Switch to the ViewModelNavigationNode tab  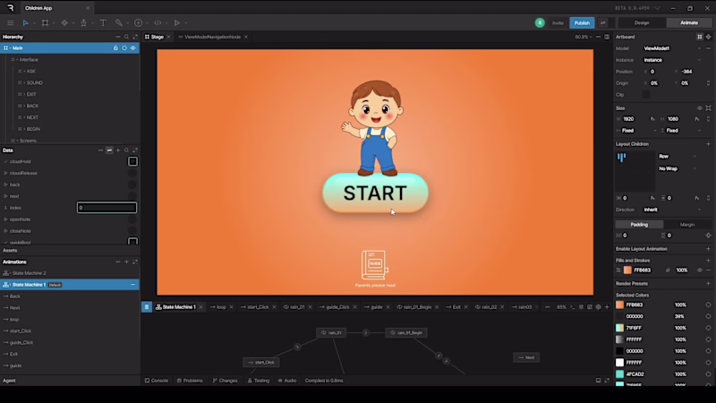tap(212, 37)
